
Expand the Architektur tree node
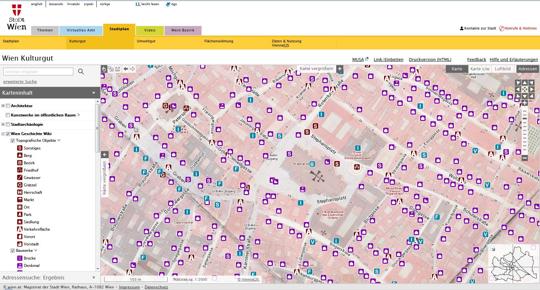(3, 106)
